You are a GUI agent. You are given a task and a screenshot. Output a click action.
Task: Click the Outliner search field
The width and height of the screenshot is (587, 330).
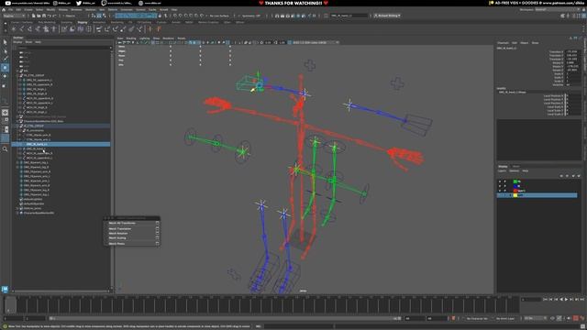tap(62, 48)
